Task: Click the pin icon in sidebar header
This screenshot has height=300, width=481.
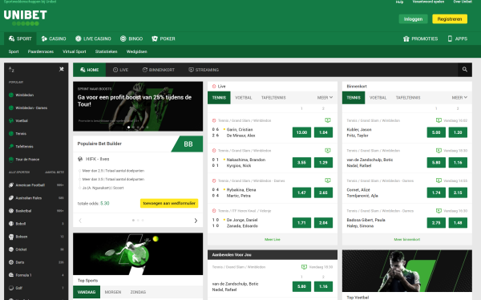Action: 62,70
